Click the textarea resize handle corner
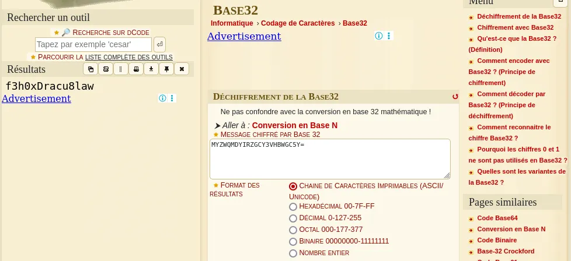Screen dimensions: 571x261 click(447, 175)
